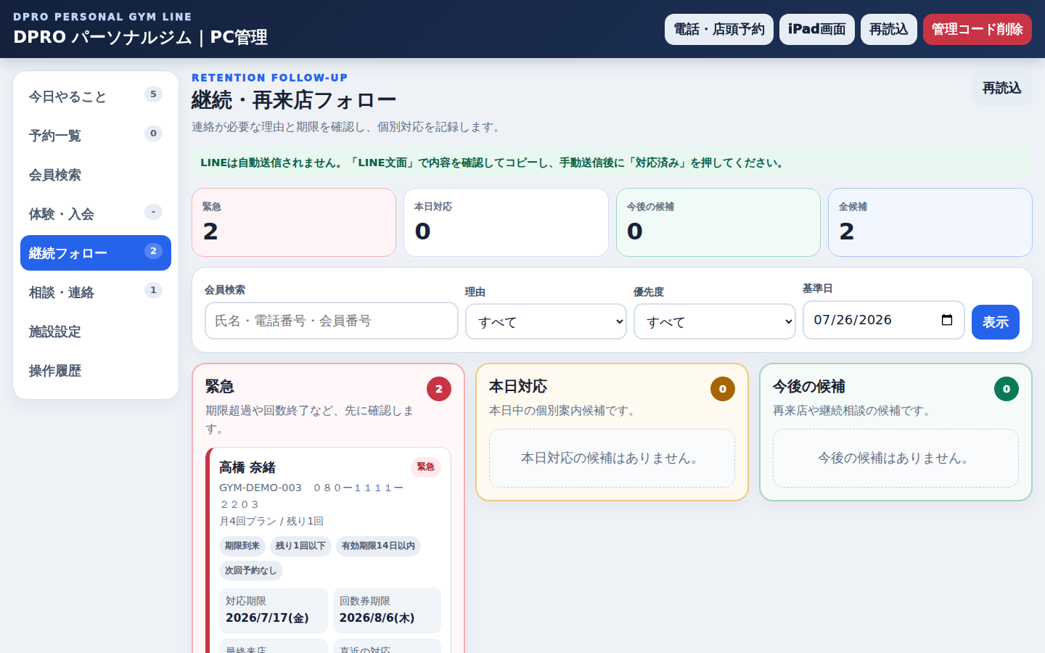
Task: Open 予約一覧 in the sidebar
Action: 96,135
